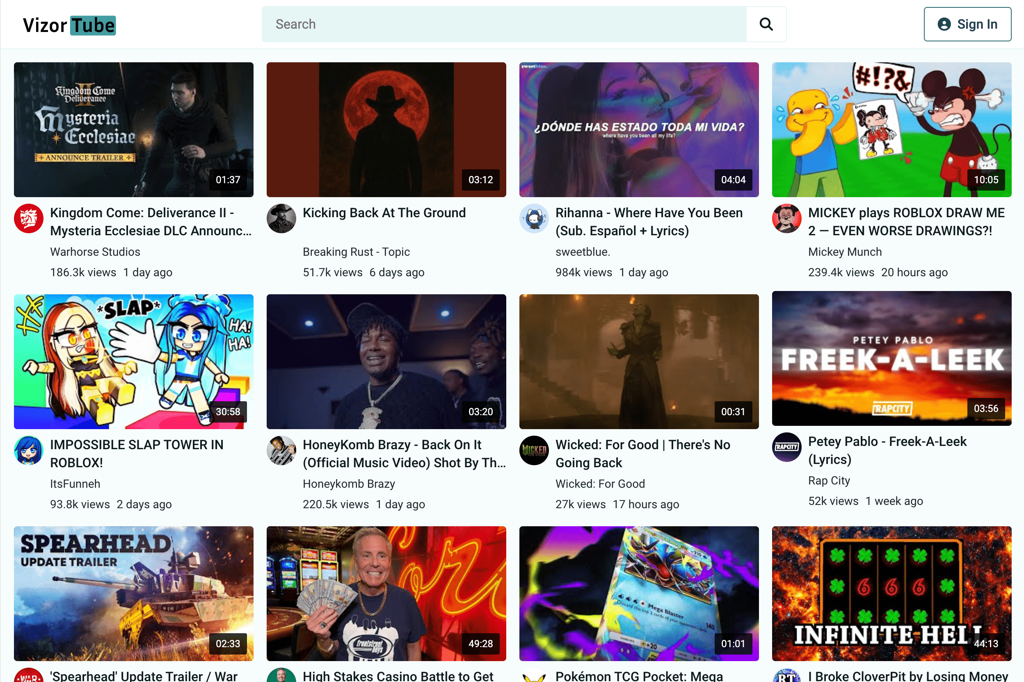Image resolution: width=1024 pixels, height=682 pixels.
Task: Click inside the Search input field
Action: 479,24
